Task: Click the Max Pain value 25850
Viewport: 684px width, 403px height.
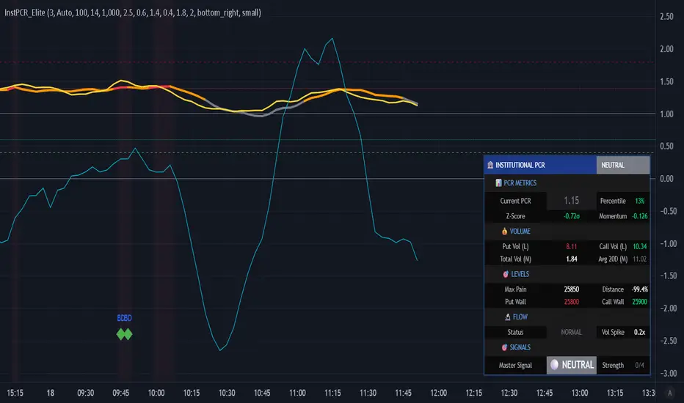Action: coord(572,289)
